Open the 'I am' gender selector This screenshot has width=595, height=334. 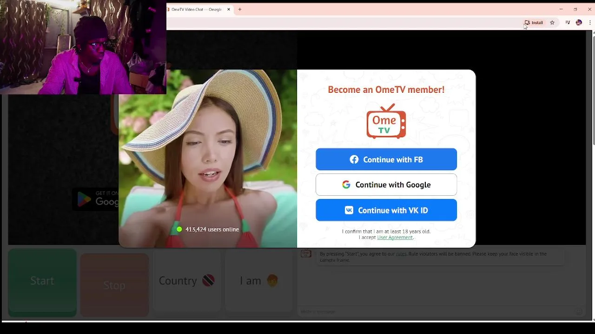[x=259, y=281]
